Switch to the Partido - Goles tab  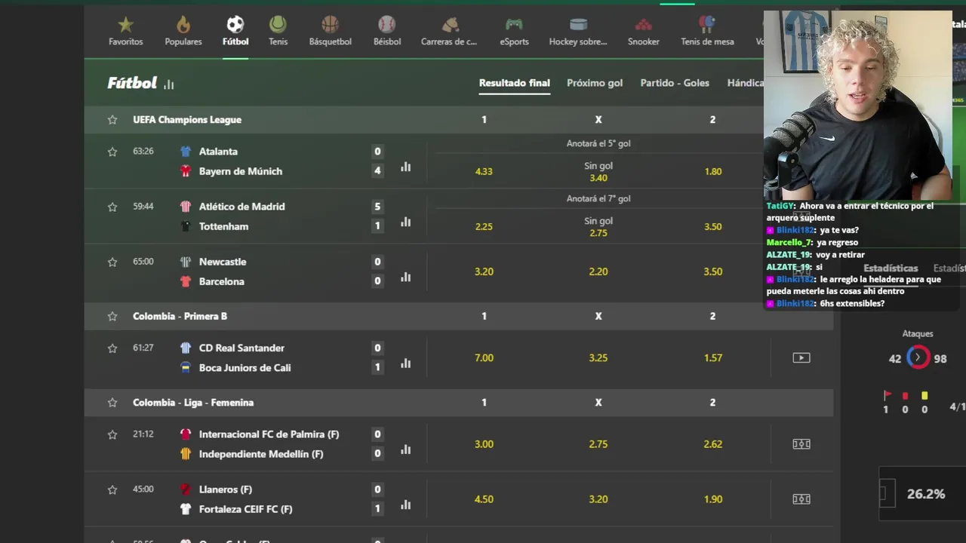tap(675, 83)
